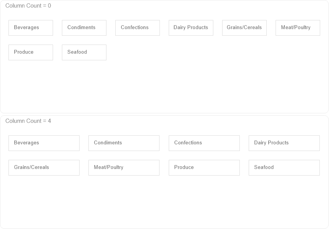Click Condiments in the Column Count = 0 group
Image resolution: width=329 pixels, height=229 pixels.
click(84, 28)
